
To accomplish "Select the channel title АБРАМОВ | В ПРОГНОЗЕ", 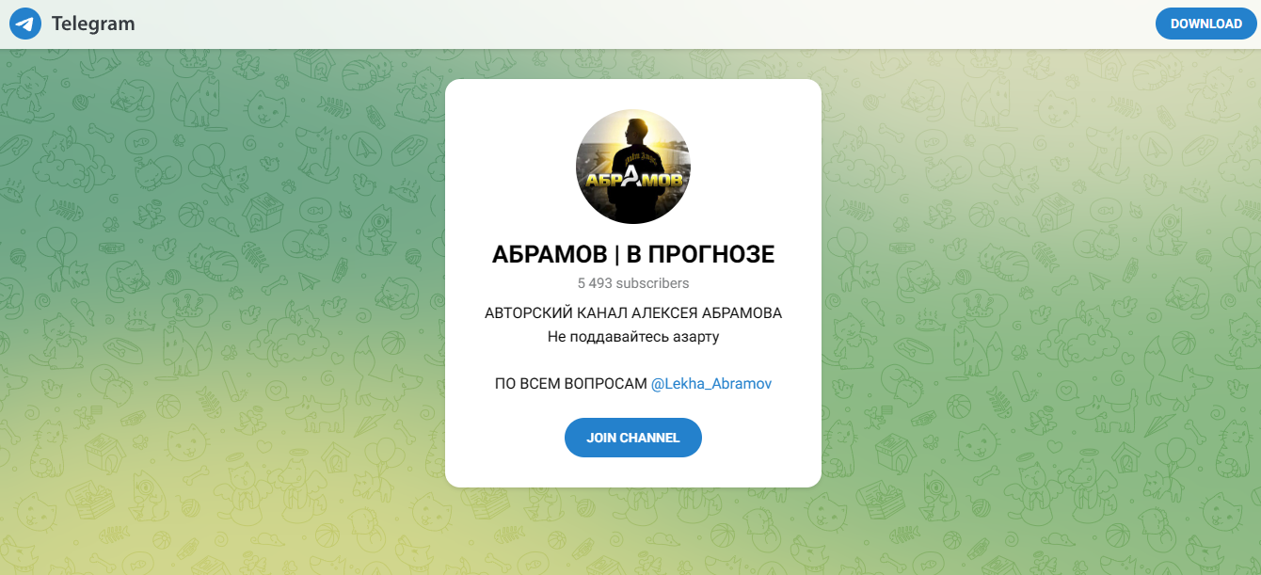I will point(633,254).
